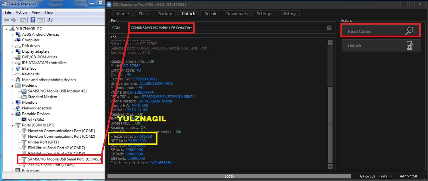
Task: Select the DVD/CD-ROM drives icon
Action: [x=19, y=57]
